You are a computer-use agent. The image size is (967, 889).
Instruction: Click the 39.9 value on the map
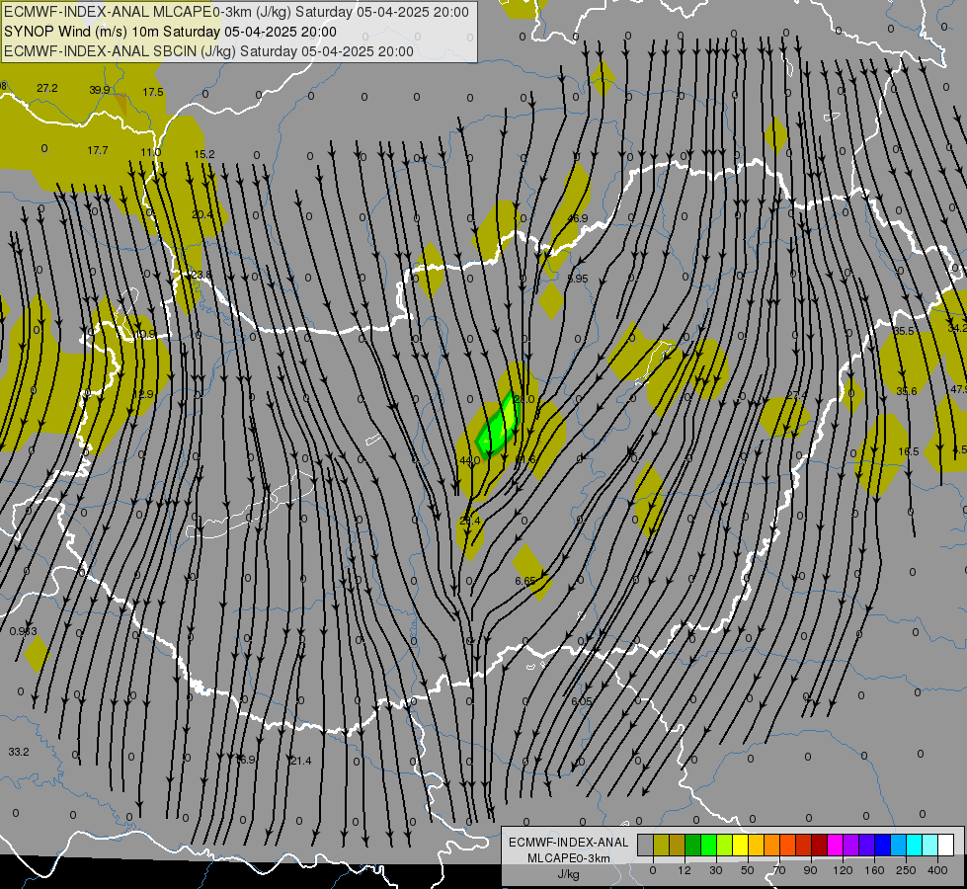click(100, 90)
